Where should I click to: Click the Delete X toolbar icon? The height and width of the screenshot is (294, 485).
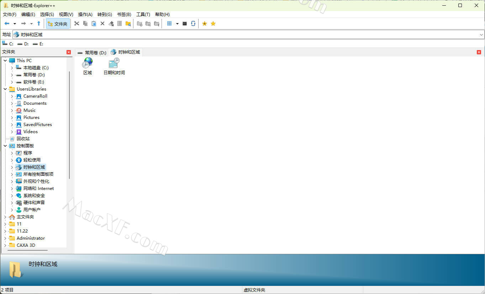(x=102, y=23)
